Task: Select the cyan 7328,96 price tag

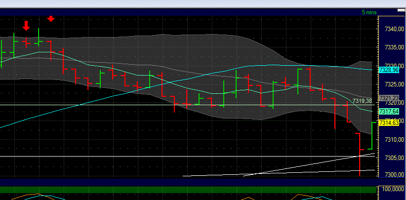Action: pyautogui.click(x=389, y=70)
